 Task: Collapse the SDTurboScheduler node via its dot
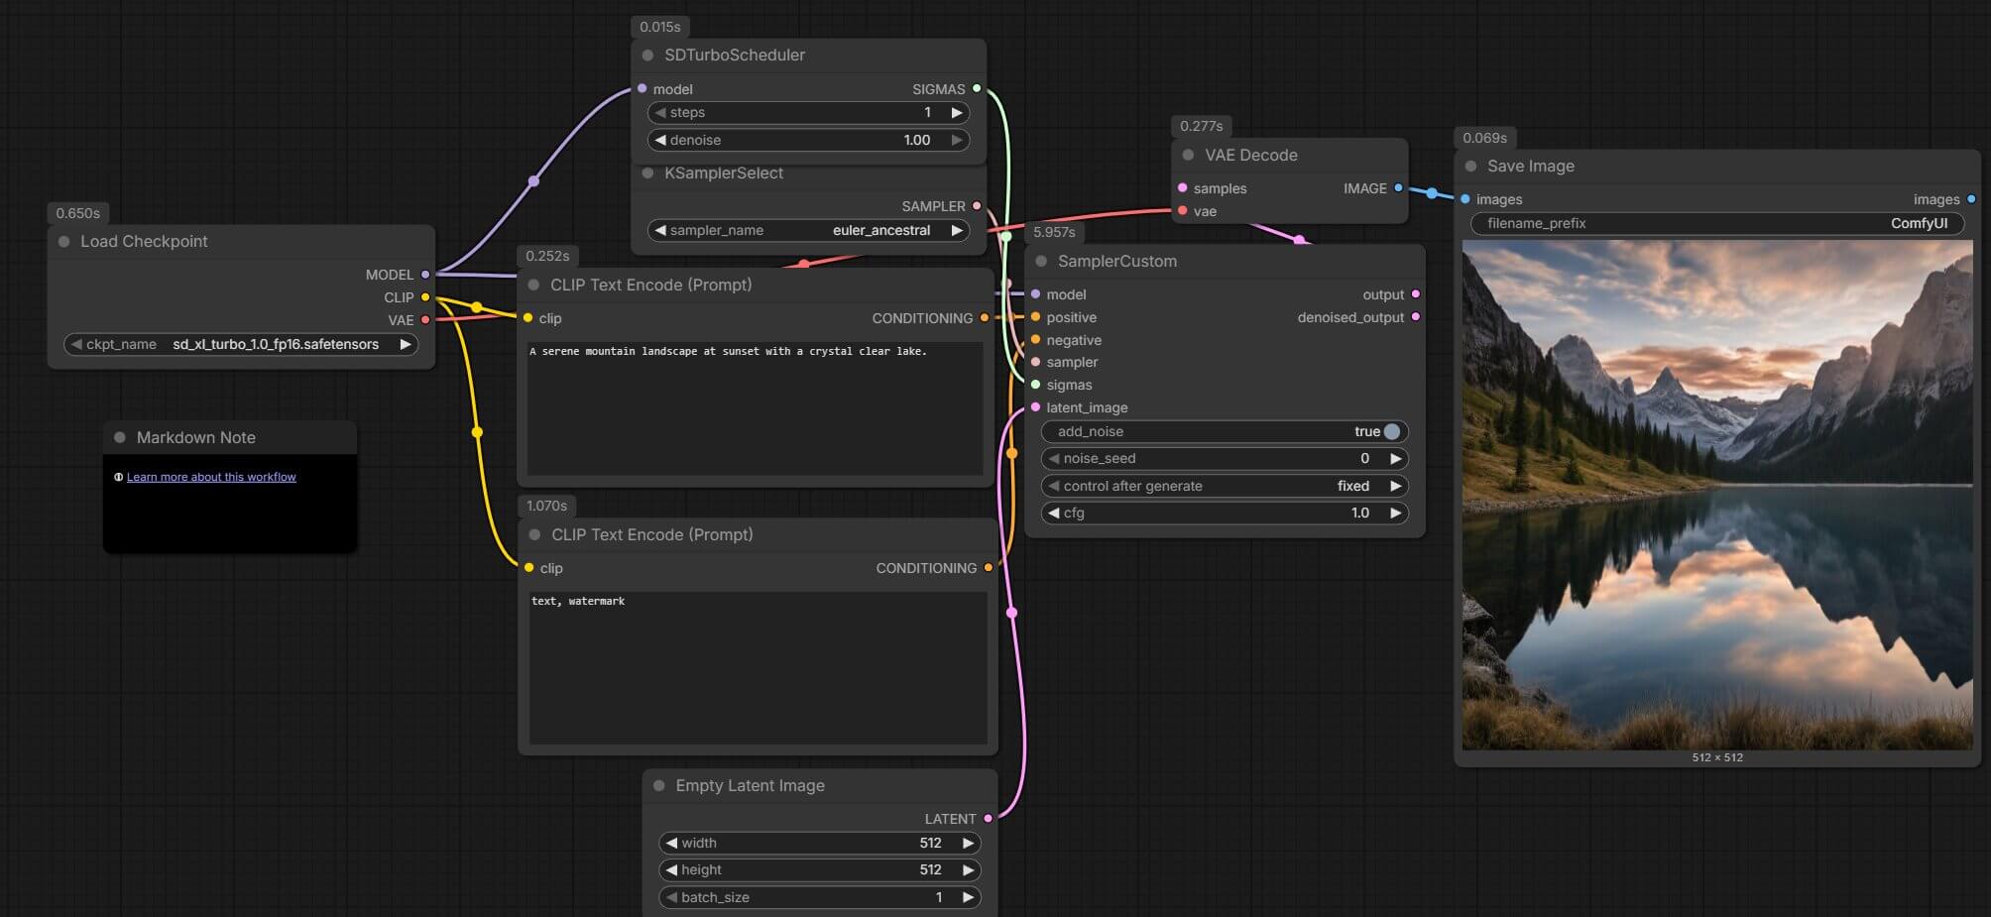pyautogui.click(x=648, y=56)
